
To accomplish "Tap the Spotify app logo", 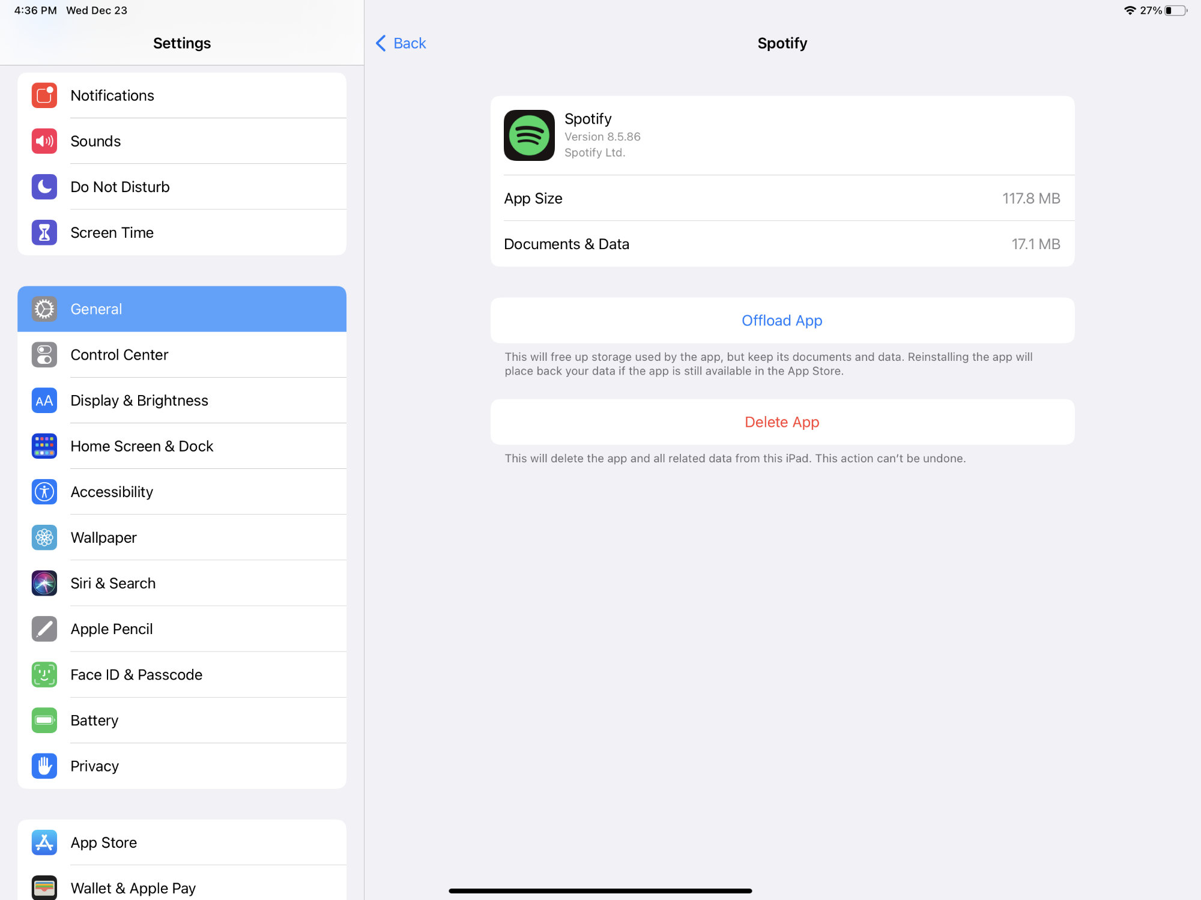I will click(x=529, y=135).
